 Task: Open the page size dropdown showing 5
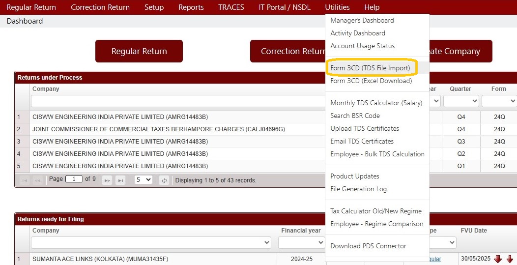click(143, 180)
